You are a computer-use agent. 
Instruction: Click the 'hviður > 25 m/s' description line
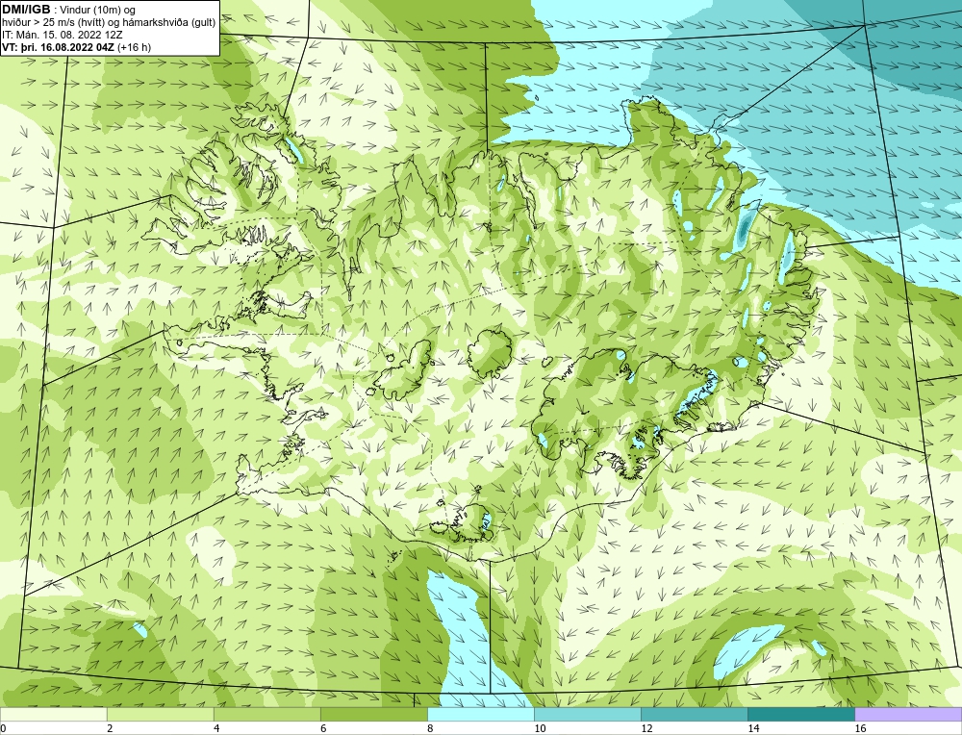(x=109, y=22)
